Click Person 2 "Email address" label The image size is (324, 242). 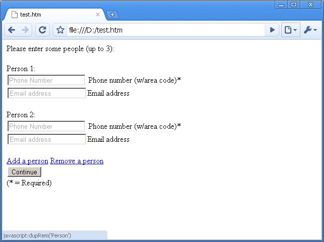coord(109,140)
